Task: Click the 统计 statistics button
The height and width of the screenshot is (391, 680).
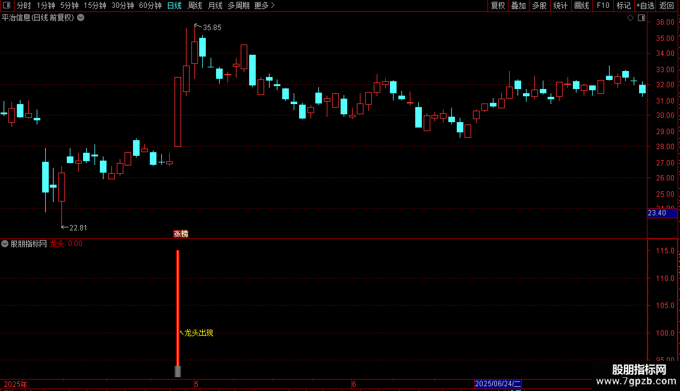Action: point(560,5)
